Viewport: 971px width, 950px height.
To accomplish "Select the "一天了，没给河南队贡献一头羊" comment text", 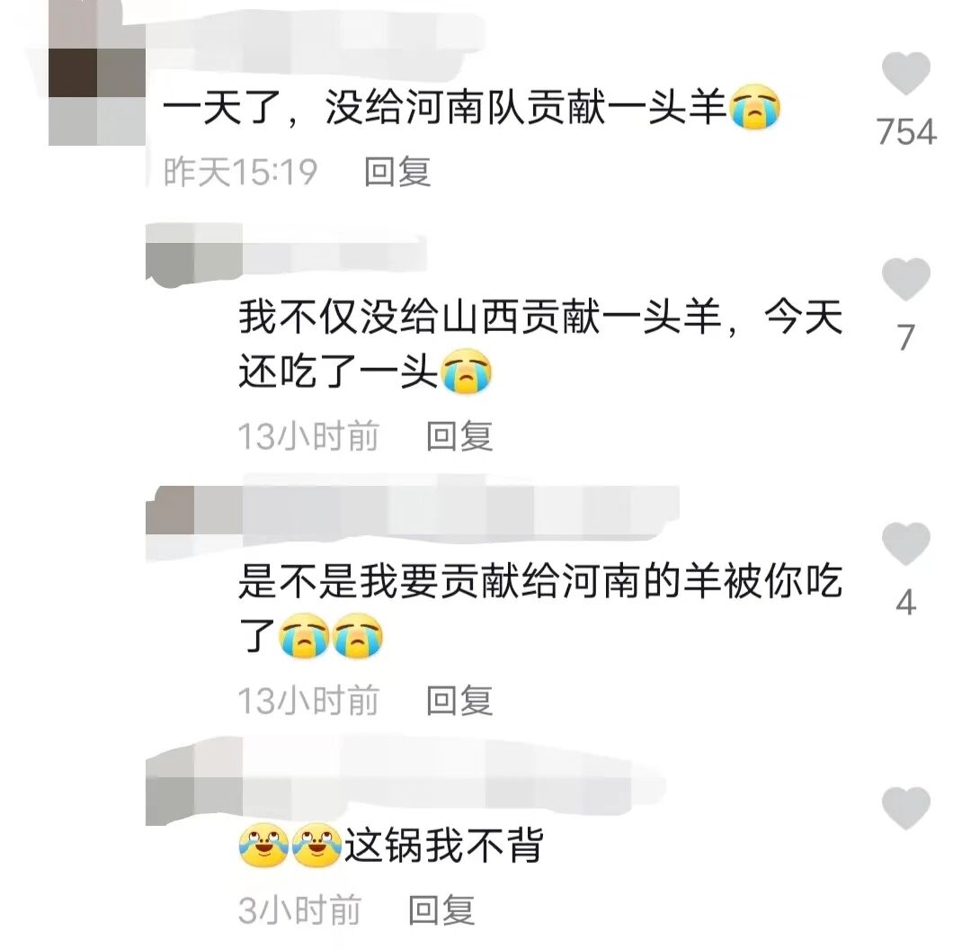I will (445, 107).
